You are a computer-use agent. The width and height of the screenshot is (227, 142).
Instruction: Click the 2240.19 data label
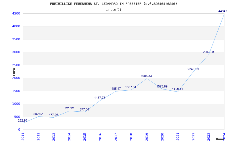tap(193, 69)
